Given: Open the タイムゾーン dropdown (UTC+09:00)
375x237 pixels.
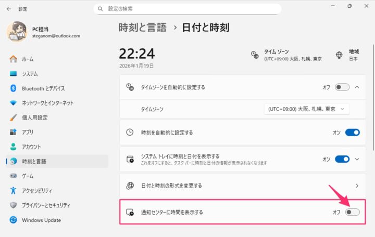Looking at the screenshot, I should coord(306,109).
